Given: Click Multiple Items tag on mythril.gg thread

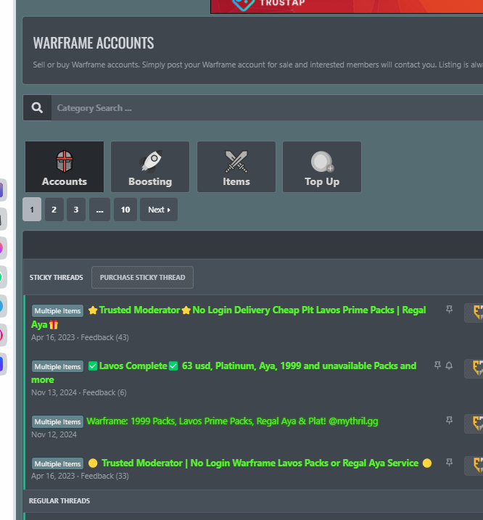Looking at the screenshot, I should point(57,421).
